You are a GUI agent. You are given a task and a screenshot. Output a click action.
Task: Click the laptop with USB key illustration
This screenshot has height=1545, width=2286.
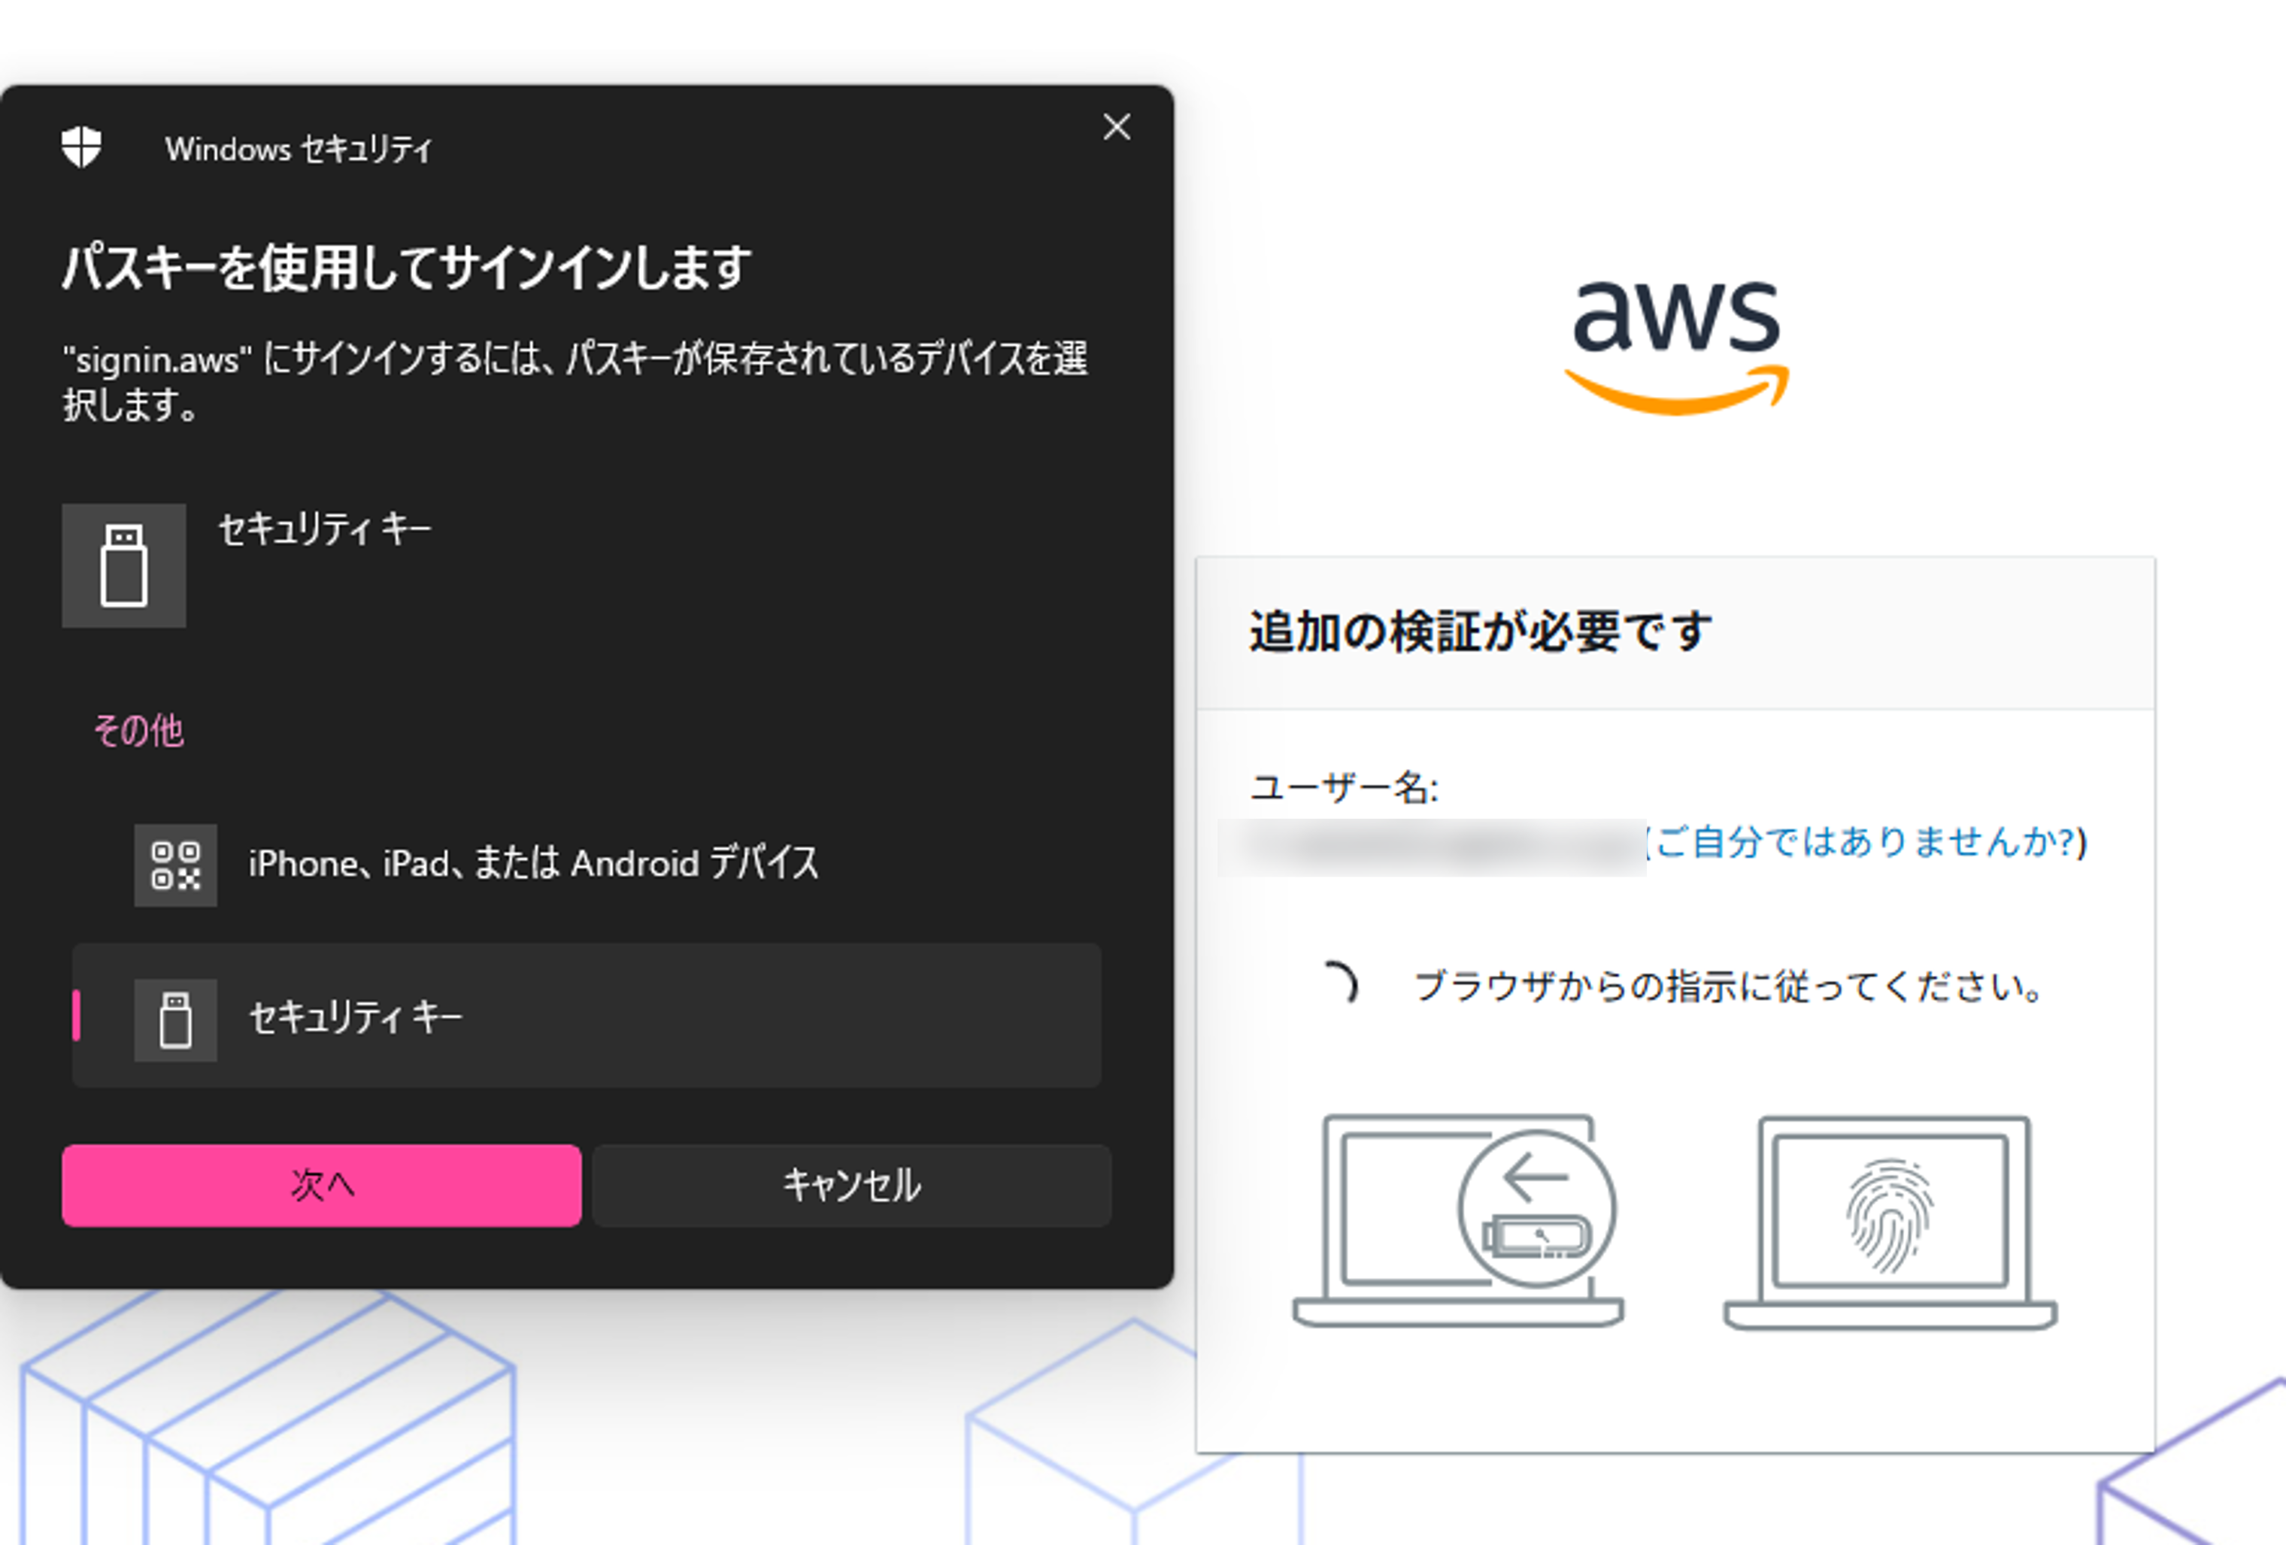[1458, 1220]
